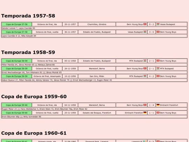189x142 pixels.
Task: Click green 'Copa de Europa 57-58' cell, ida row
Action: (17, 24)
